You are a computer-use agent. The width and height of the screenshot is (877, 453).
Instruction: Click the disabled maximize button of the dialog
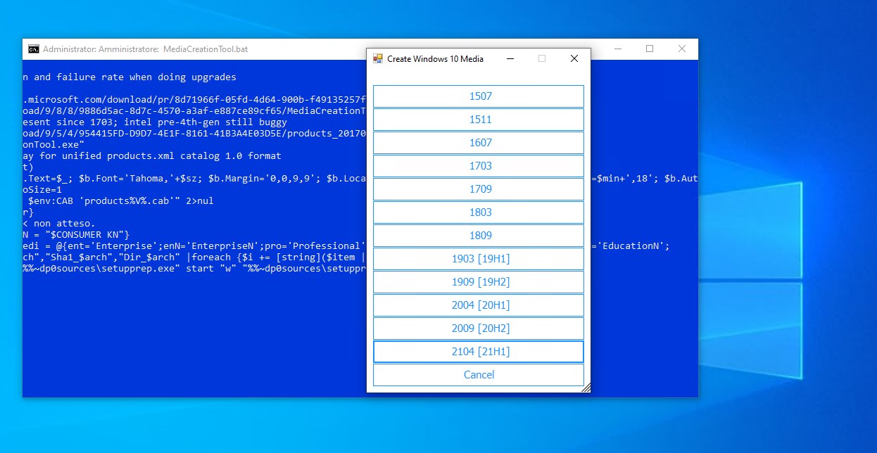point(542,59)
